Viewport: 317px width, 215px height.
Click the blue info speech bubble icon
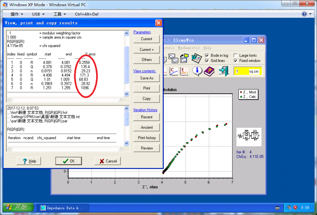197,71
